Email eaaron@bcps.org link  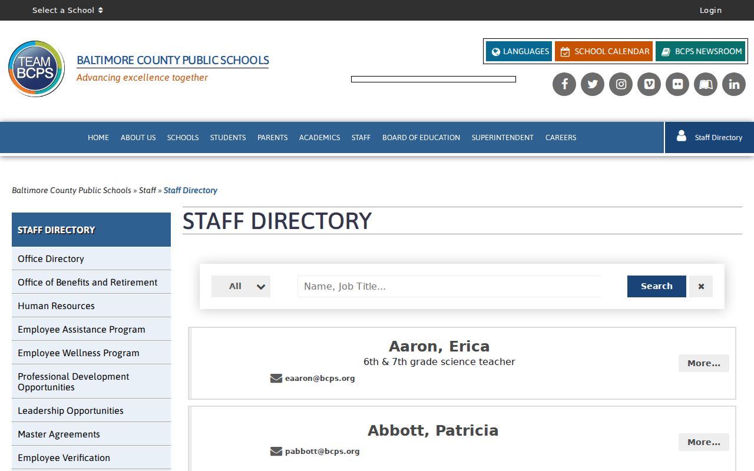[320, 378]
